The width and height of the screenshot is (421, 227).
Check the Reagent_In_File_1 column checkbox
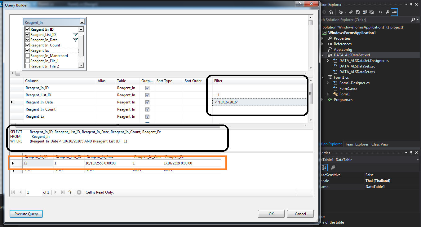point(28,61)
